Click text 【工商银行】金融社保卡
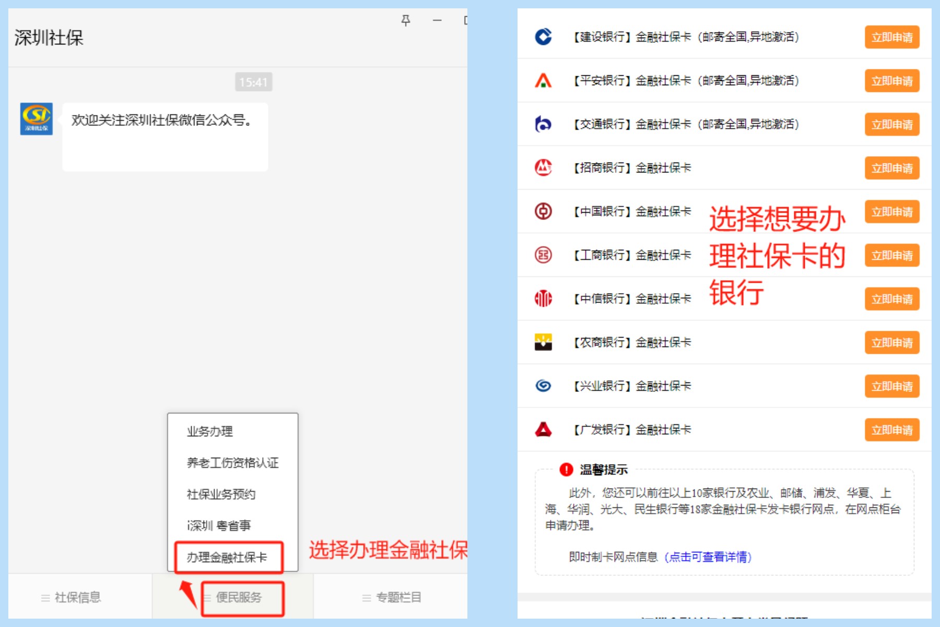The width and height of the screenshot is (940, 627). pyautogui.click(x=631, y=255)
